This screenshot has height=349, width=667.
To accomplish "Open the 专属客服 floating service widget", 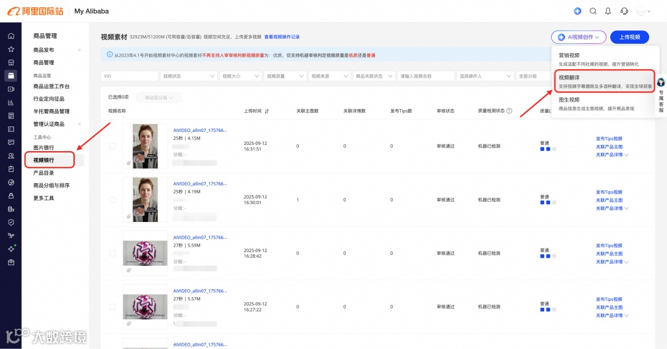I will click(x=661, y=95).
